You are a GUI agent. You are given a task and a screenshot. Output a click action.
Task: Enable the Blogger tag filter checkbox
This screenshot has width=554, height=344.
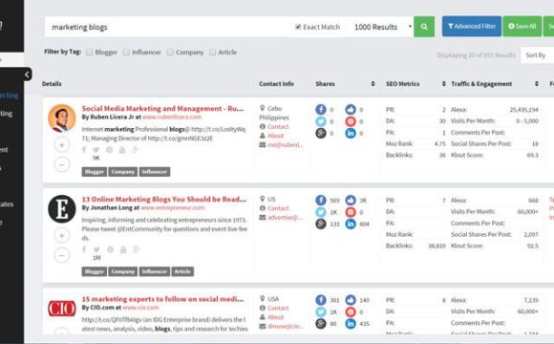click(90, 53)
